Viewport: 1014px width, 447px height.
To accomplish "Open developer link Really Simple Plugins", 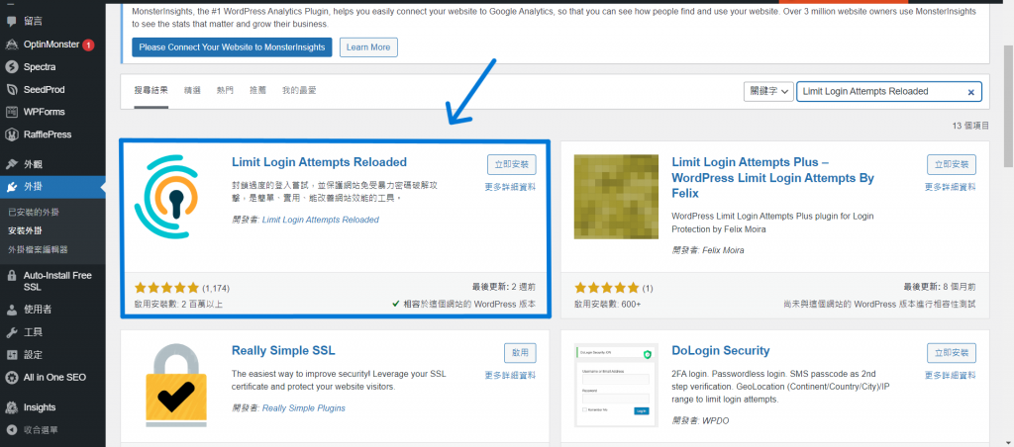I will click(303, 408).
